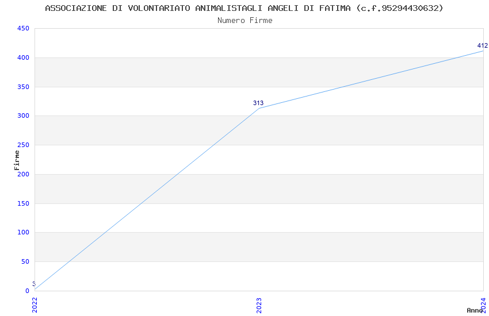Click the 2024 x-axis label
Screen dimensions: 489x316
pos(483,304)
